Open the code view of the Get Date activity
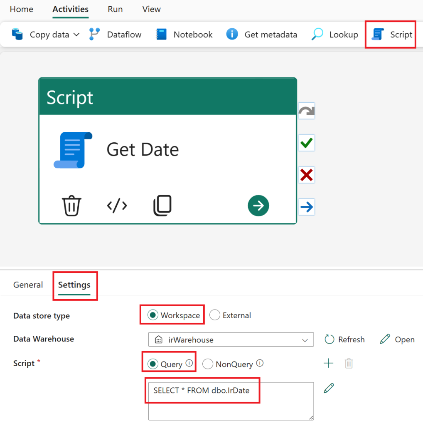 click(x=117, y=205)
